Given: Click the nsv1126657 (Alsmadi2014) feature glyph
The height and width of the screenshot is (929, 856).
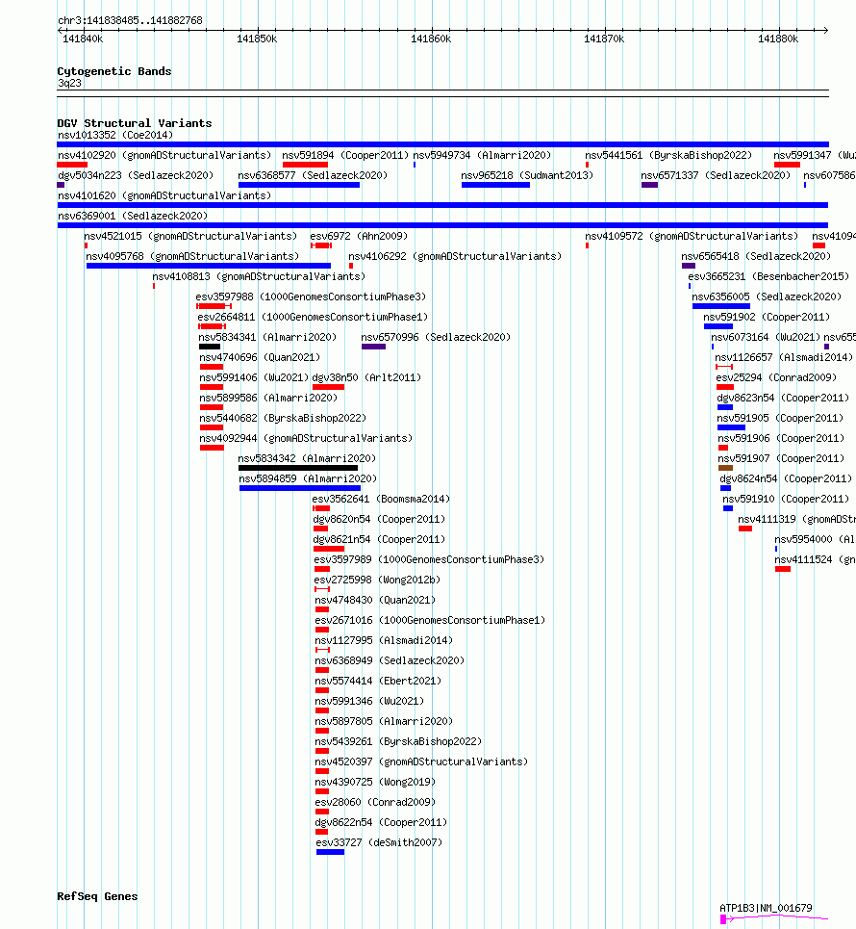Looking at the screenshot, I should coord(724,367).
